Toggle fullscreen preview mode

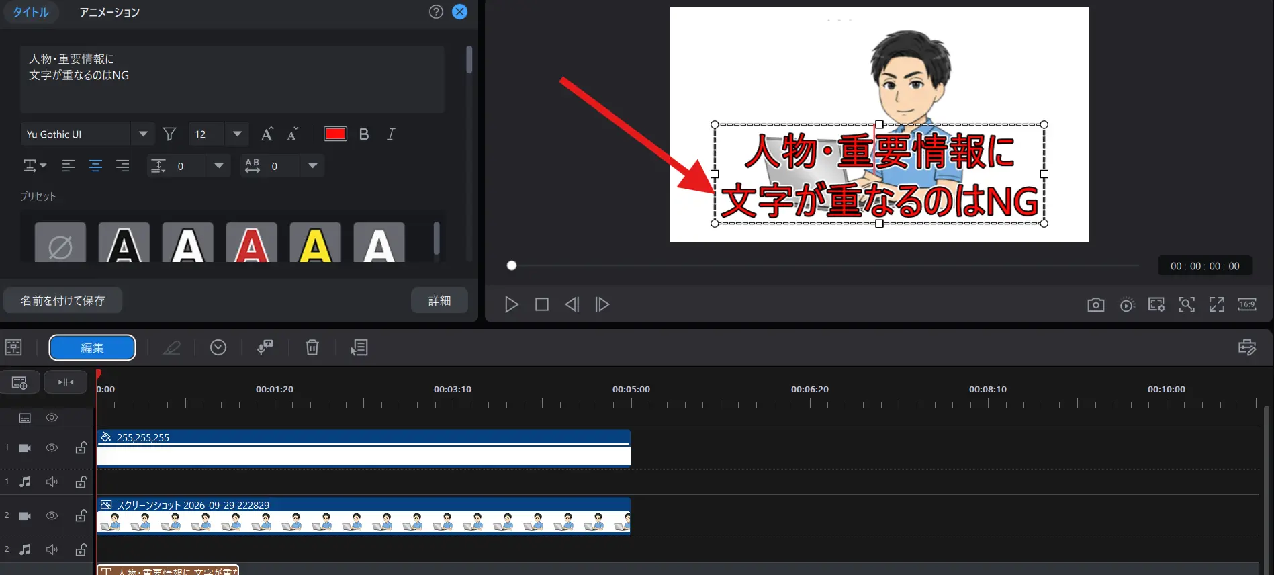tap(1217, 305)
